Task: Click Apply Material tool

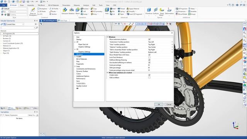Action: [x=133, y=8]
